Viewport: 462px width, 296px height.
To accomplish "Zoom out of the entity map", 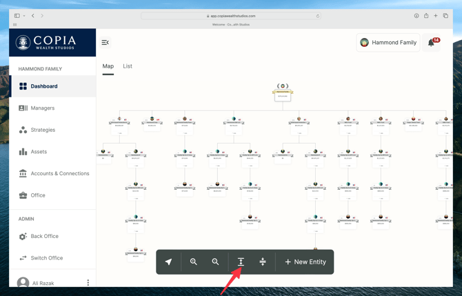I will point(216,262).
